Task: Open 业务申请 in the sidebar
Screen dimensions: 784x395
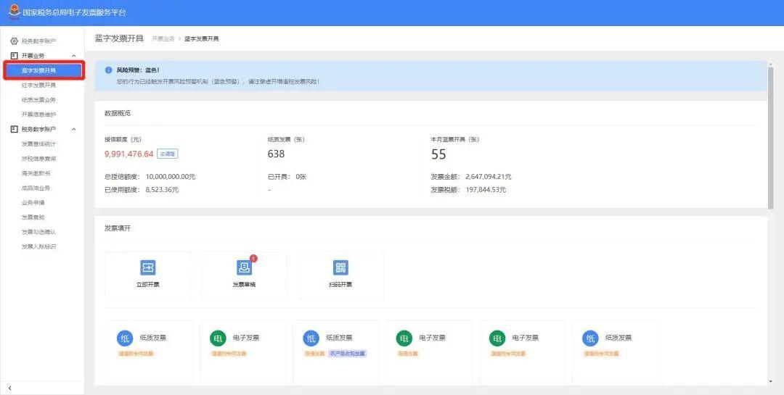Action: (33, 203)
